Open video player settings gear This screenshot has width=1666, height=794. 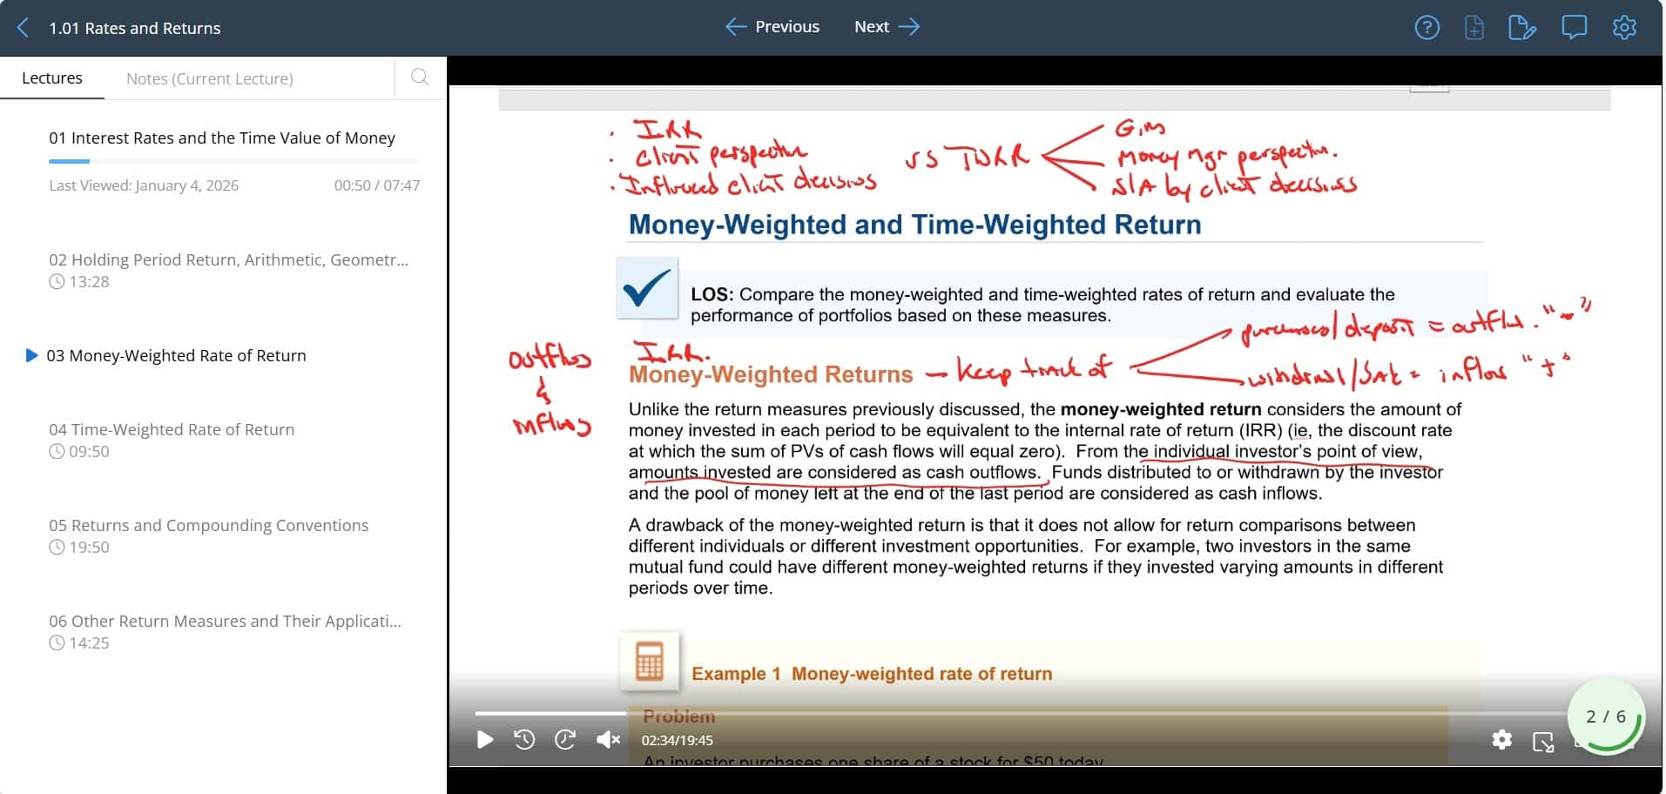point(1501,740)
